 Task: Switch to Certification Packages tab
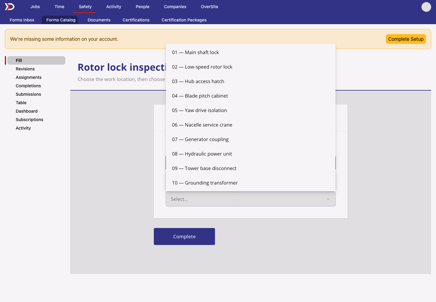pyautogui.click(x=184, y=20)
